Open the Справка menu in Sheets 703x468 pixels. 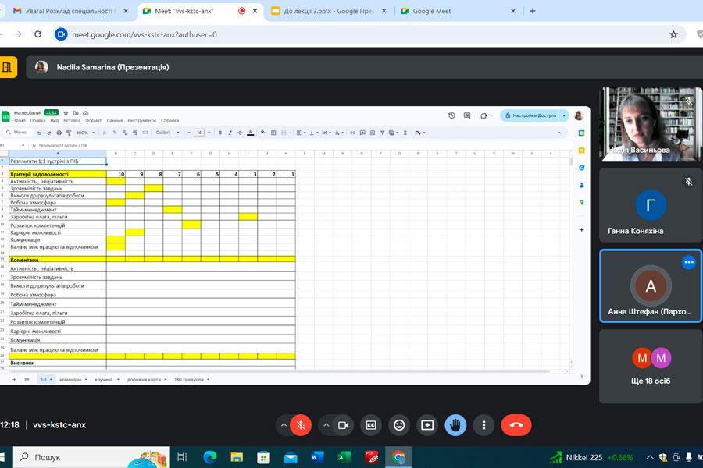170,120
